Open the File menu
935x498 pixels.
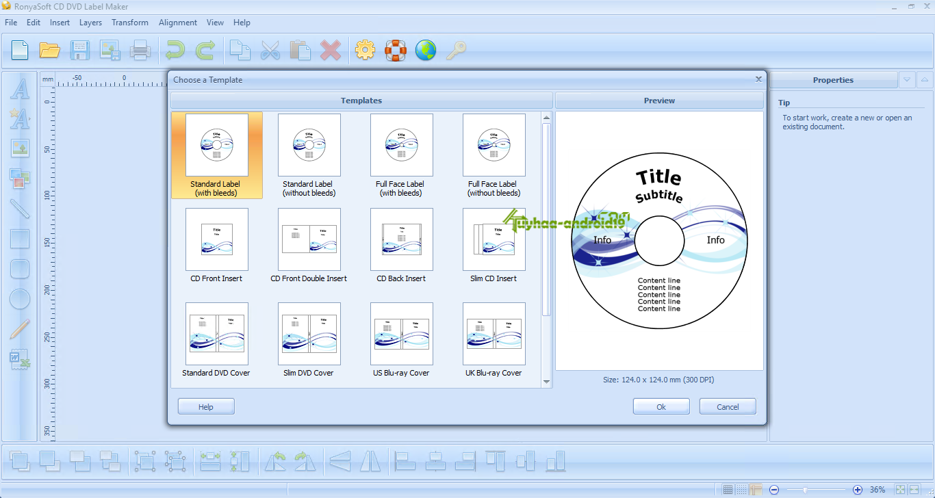(11, 23)
